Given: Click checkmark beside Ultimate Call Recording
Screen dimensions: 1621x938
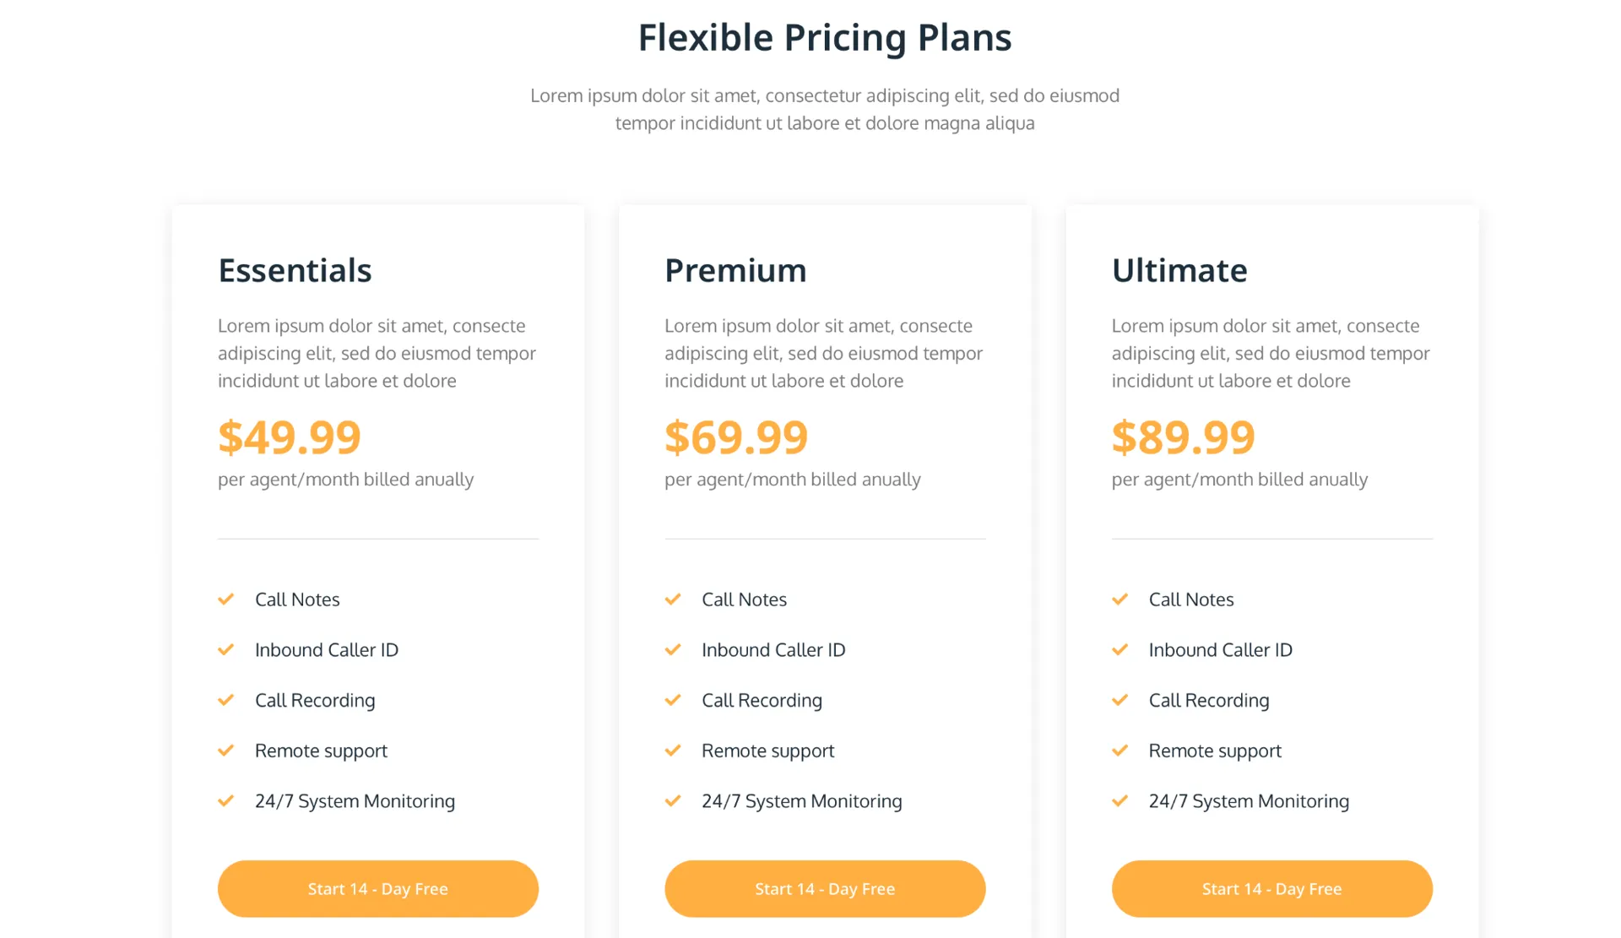Looking at the screenshot, I should pos(1120,700).
